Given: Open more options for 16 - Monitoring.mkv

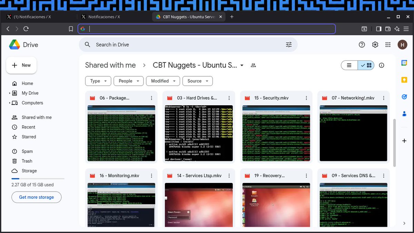Looking at the screenshot, I should (x=151, y=176).
